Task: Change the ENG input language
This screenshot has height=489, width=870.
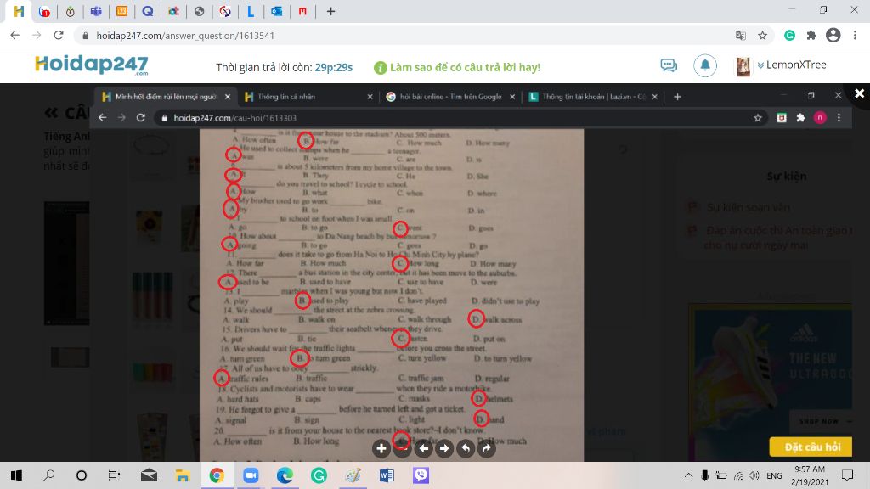Action: (774, 475)
